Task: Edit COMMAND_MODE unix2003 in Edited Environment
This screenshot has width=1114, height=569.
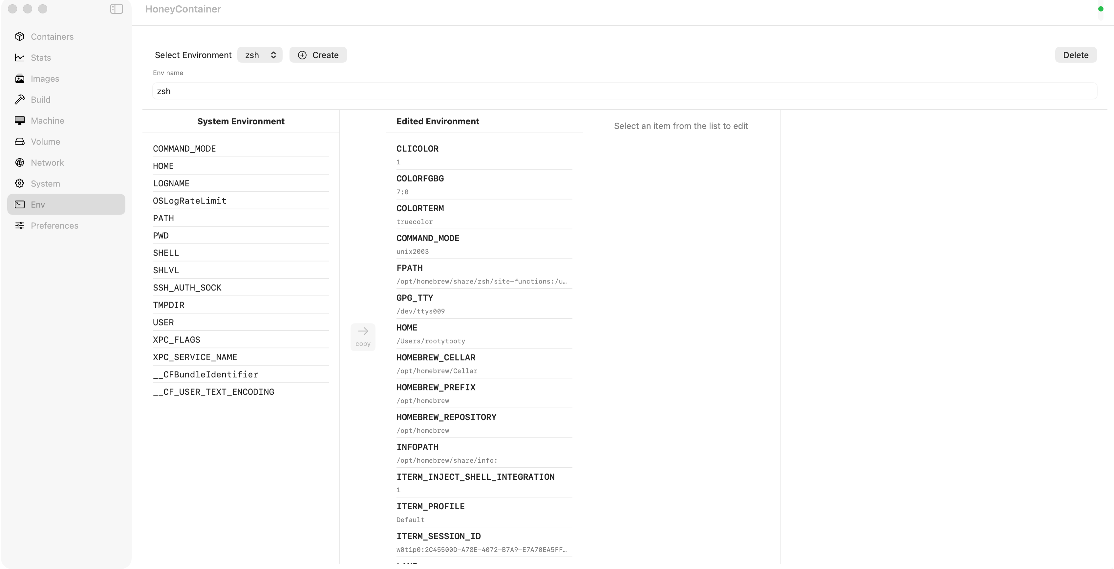Action: [x=484, y=244]
